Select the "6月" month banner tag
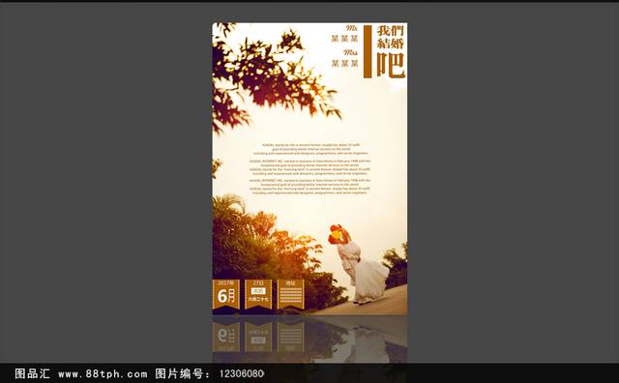 pos(225,294)
